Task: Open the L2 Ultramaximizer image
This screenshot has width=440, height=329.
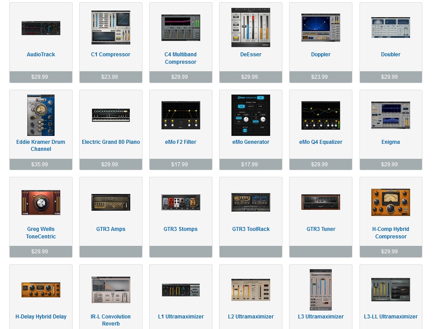Action: point(251,290)
